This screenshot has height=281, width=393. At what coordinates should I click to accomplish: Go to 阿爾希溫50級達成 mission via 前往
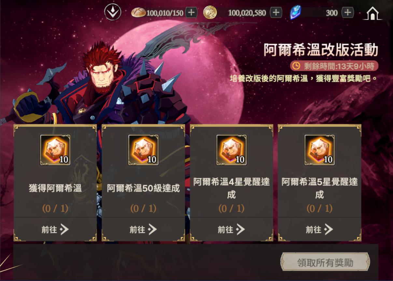click(x=143, y=229)
